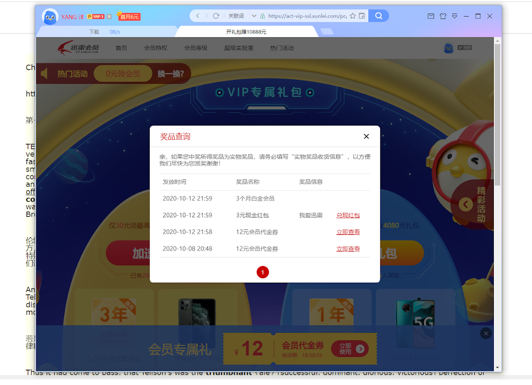This screenshot has width=532, height=385.
Task: Open a new tab with small tab button
Action: (x=327, y=32)
